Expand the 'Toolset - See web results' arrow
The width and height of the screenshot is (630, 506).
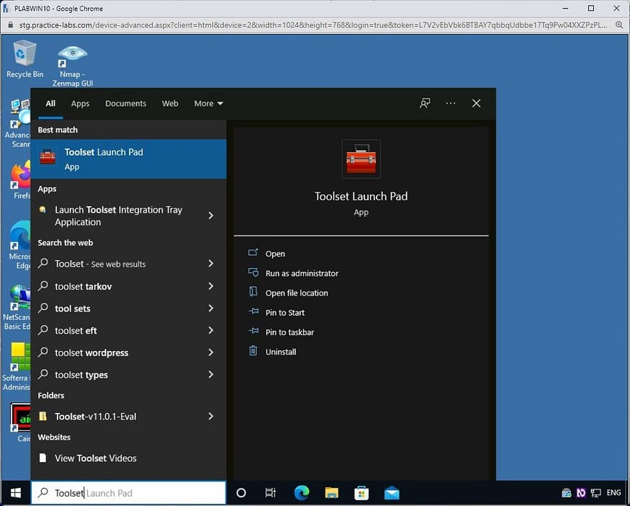coord(211,264)
